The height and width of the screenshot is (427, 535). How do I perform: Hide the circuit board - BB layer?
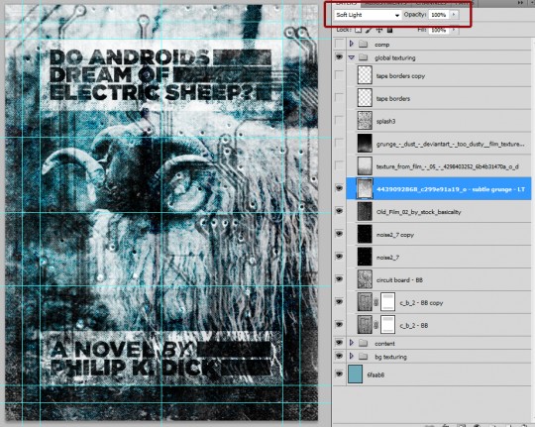(339, 279)
